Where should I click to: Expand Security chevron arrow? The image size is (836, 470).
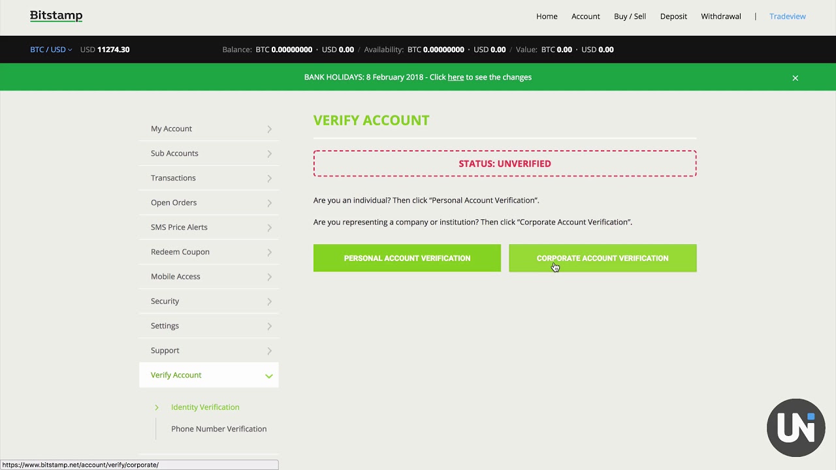269,302
